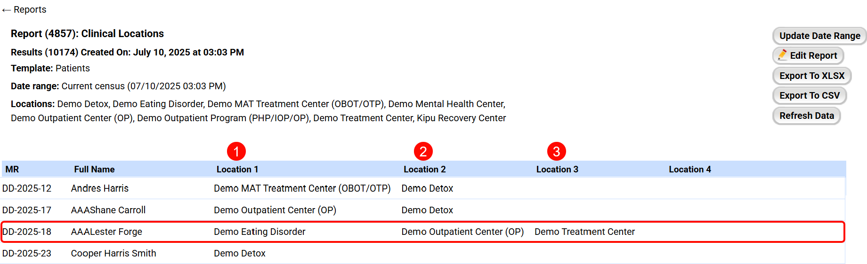The height and width of the screenshot is (264, 867).
Task: Export the report to XLSX
Action: pyautogui.click(x=811, y=76)
